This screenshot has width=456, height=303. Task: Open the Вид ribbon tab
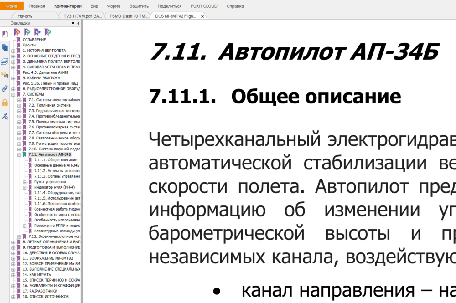tap(94, 6)
